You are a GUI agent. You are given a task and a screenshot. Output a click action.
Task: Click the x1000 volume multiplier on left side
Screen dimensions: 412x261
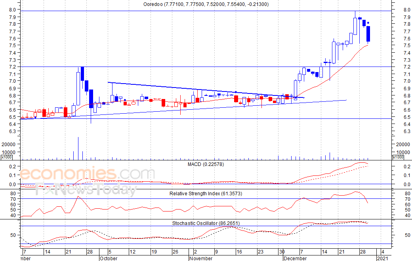tap(7, 157)
